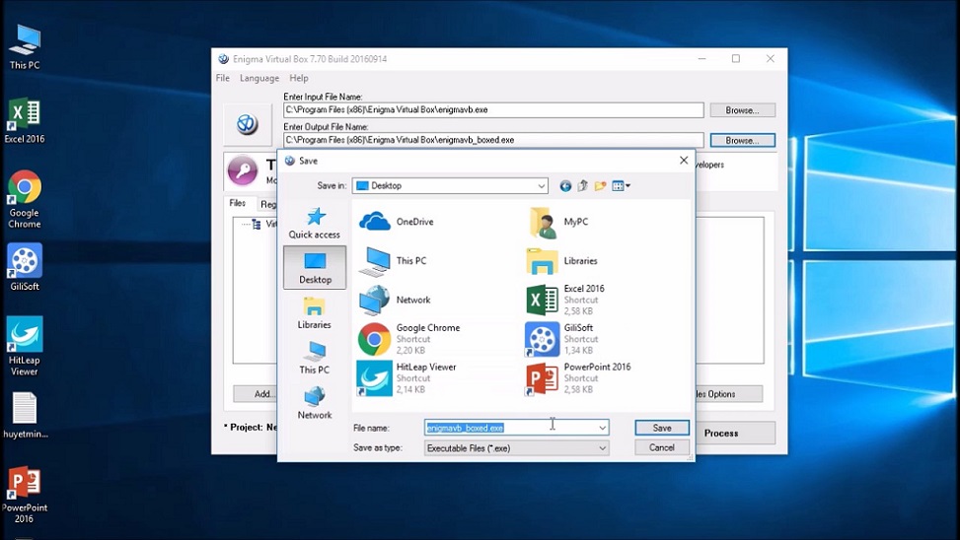Click the Add button
The width and height of the screenshot is (960, 540).
click(256, 394)
